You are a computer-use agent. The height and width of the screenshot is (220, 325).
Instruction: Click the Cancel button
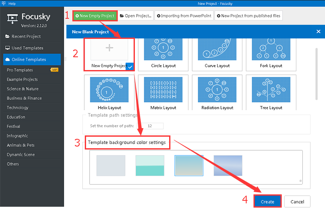tap(297, 202)
